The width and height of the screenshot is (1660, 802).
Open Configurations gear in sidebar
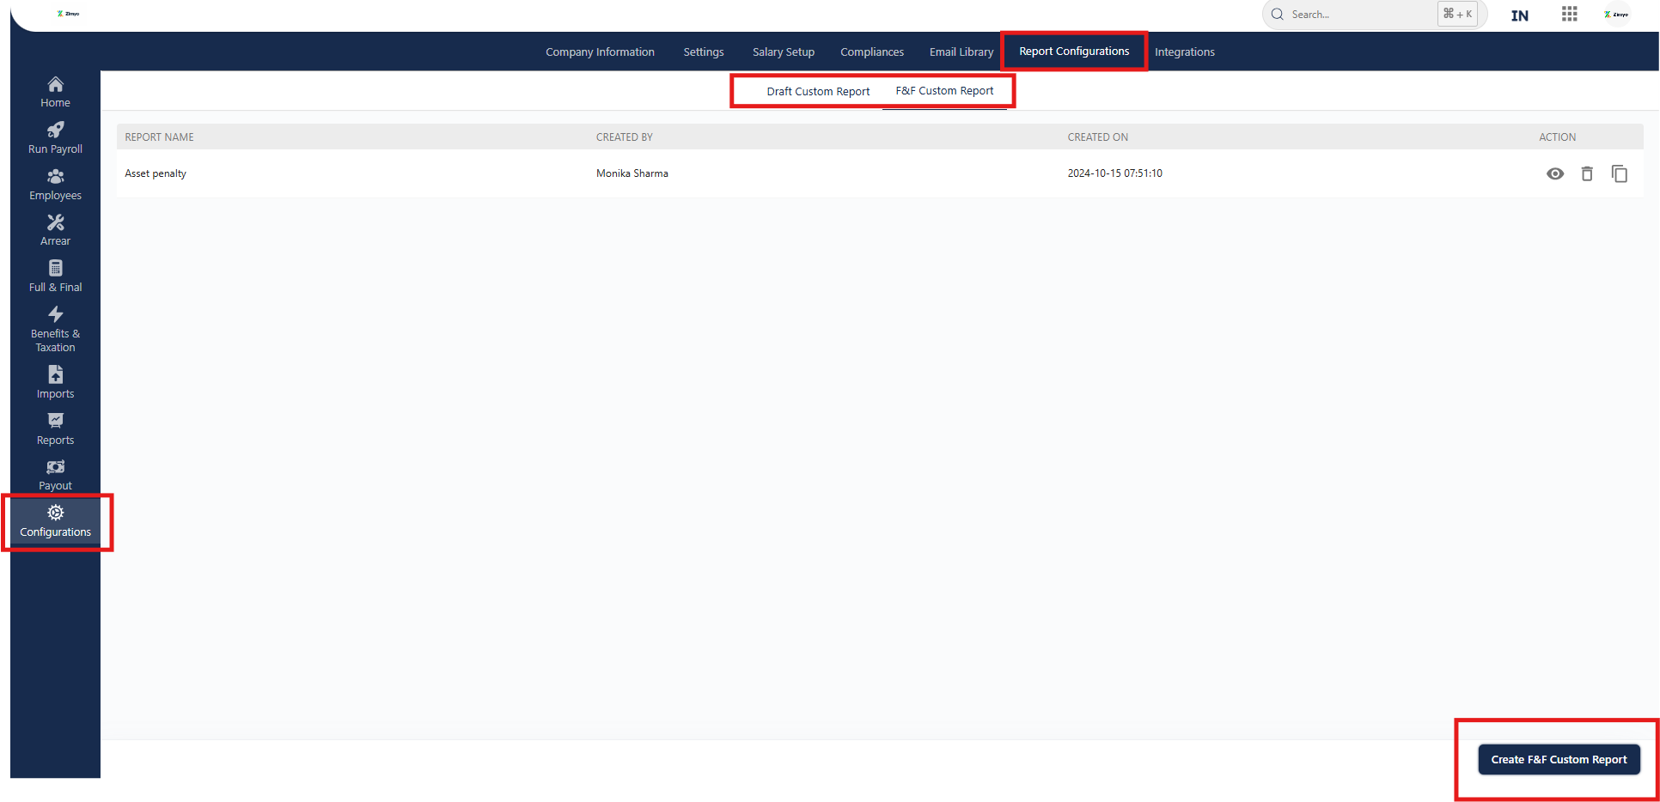pyautogui.click(x=55, y=513)
